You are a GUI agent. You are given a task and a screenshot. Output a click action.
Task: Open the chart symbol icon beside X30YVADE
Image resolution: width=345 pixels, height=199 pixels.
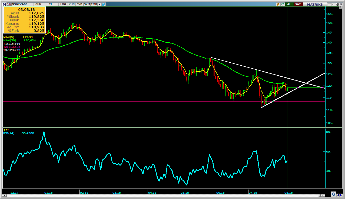point(9,4)
